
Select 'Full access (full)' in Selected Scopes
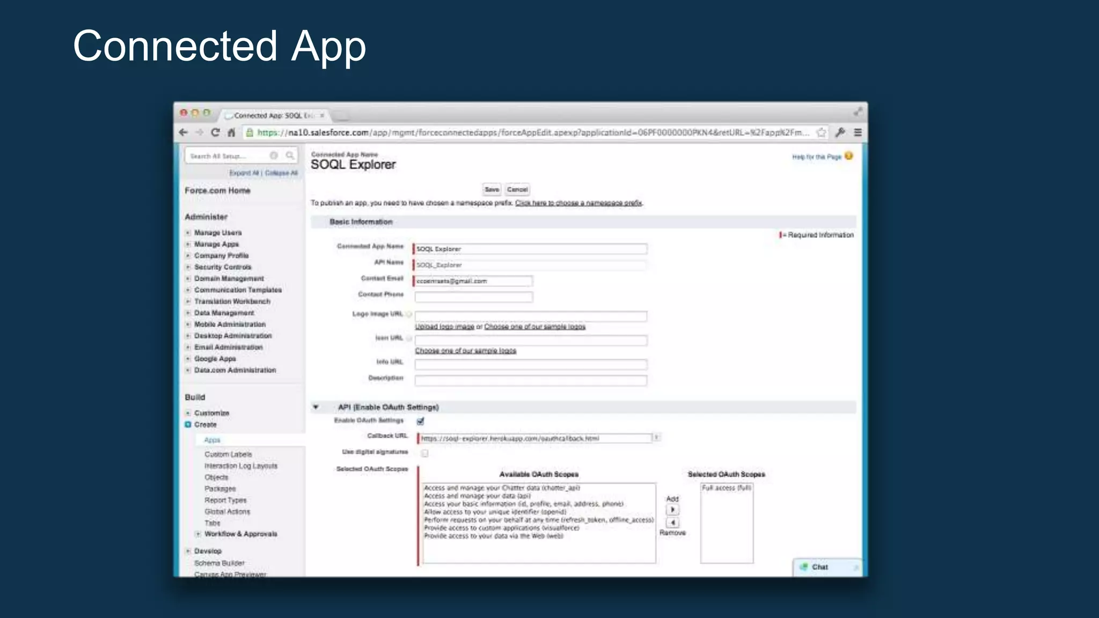click(x=727, y=488)
